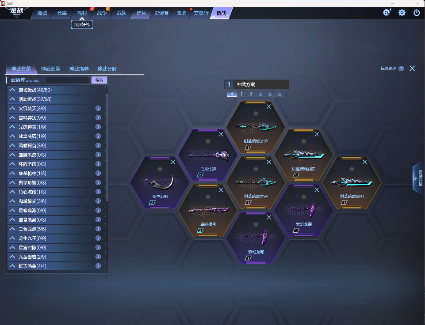Remove 苍空幻影 weapon with its X

[x=173, y=162]
